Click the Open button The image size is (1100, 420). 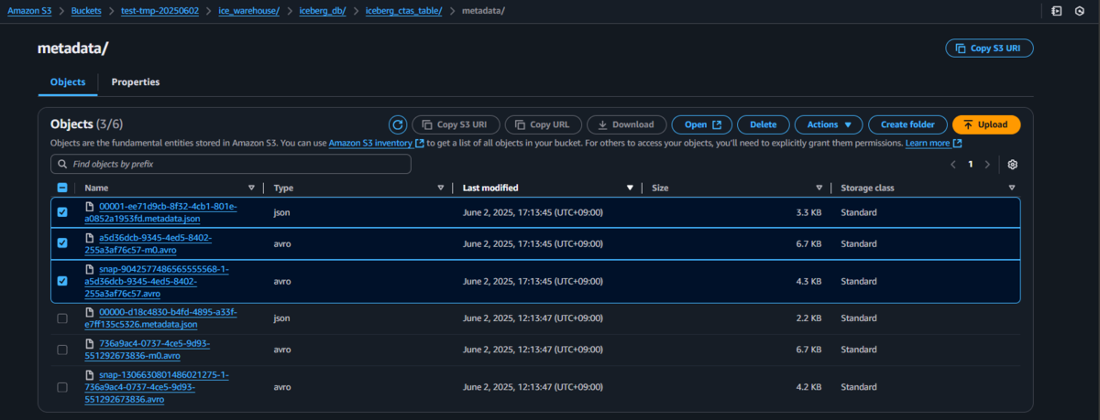(702, 124)
